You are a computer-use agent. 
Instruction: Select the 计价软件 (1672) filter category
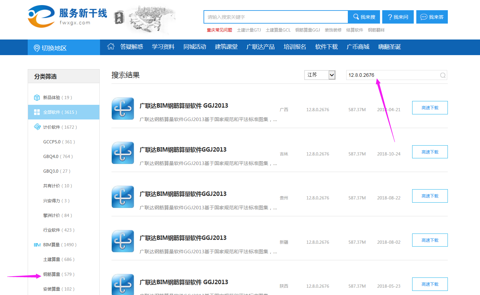click(x=60, y=127)
